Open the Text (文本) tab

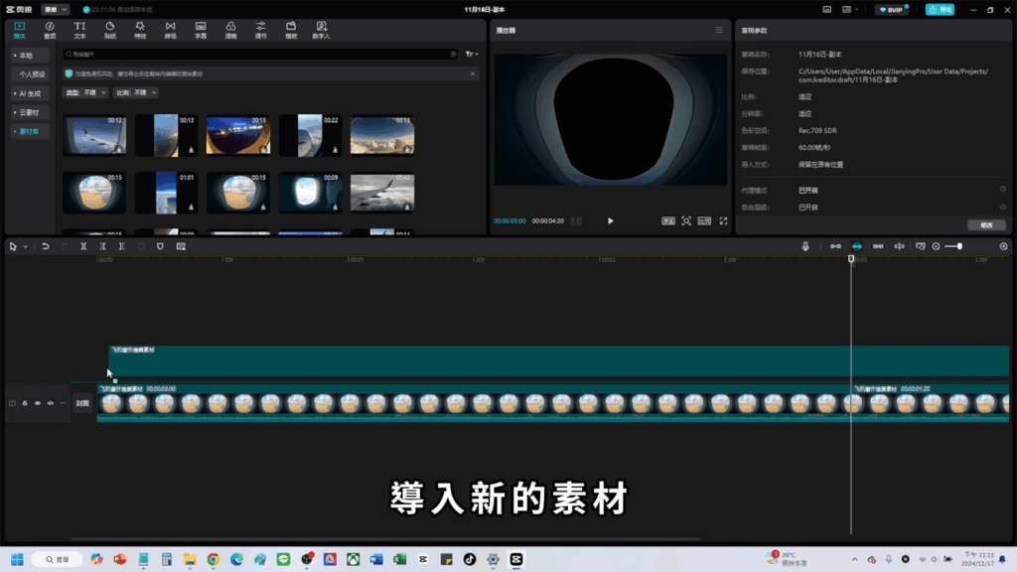click(x=79, y=30)
